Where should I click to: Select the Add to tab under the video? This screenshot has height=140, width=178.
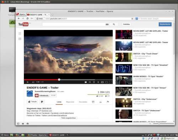tap(83, 102)
